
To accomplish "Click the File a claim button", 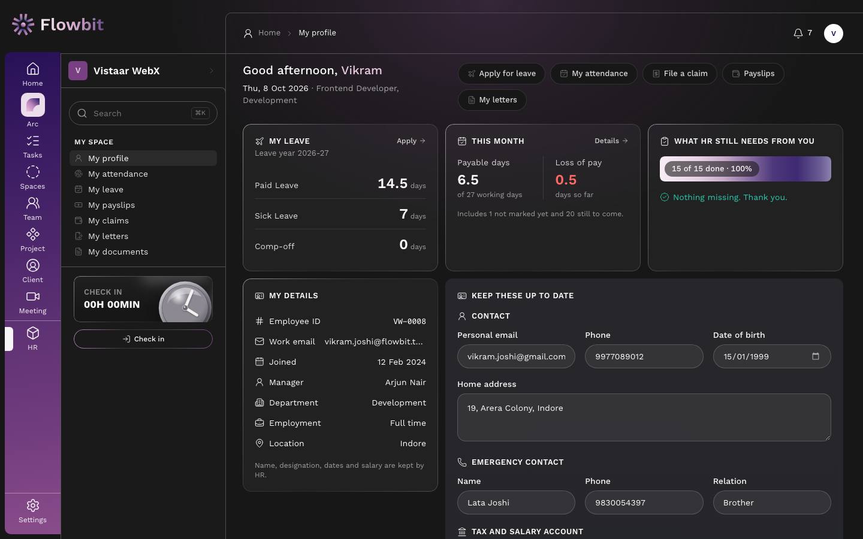I will tap(680, 74).
